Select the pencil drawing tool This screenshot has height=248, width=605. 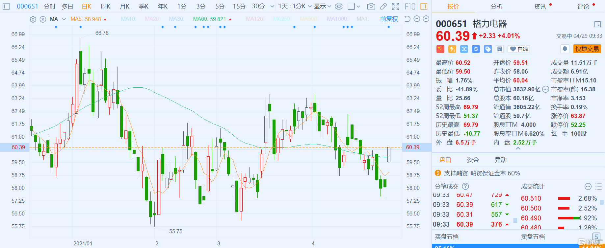click(x=383, y=6)
